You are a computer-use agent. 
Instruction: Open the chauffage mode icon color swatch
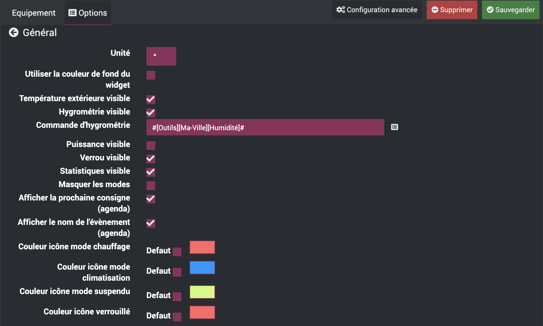click(x=202, y=247)
